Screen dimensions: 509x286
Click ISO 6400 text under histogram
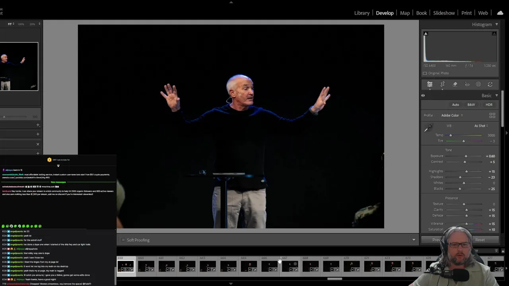tap(429, 66)
